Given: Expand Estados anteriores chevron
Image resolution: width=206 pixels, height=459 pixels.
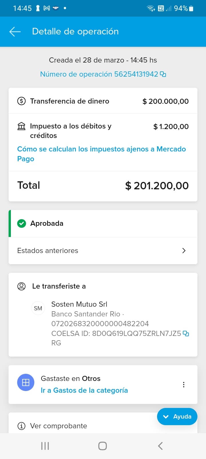Looking at the screenshot, I should point(184,251).
